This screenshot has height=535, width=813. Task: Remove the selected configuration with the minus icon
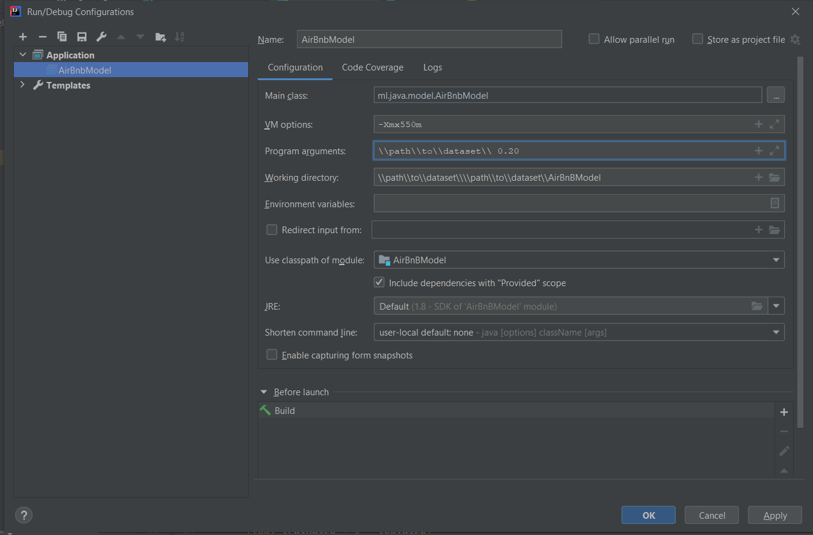pyautogui.click(x=42, y=37)
